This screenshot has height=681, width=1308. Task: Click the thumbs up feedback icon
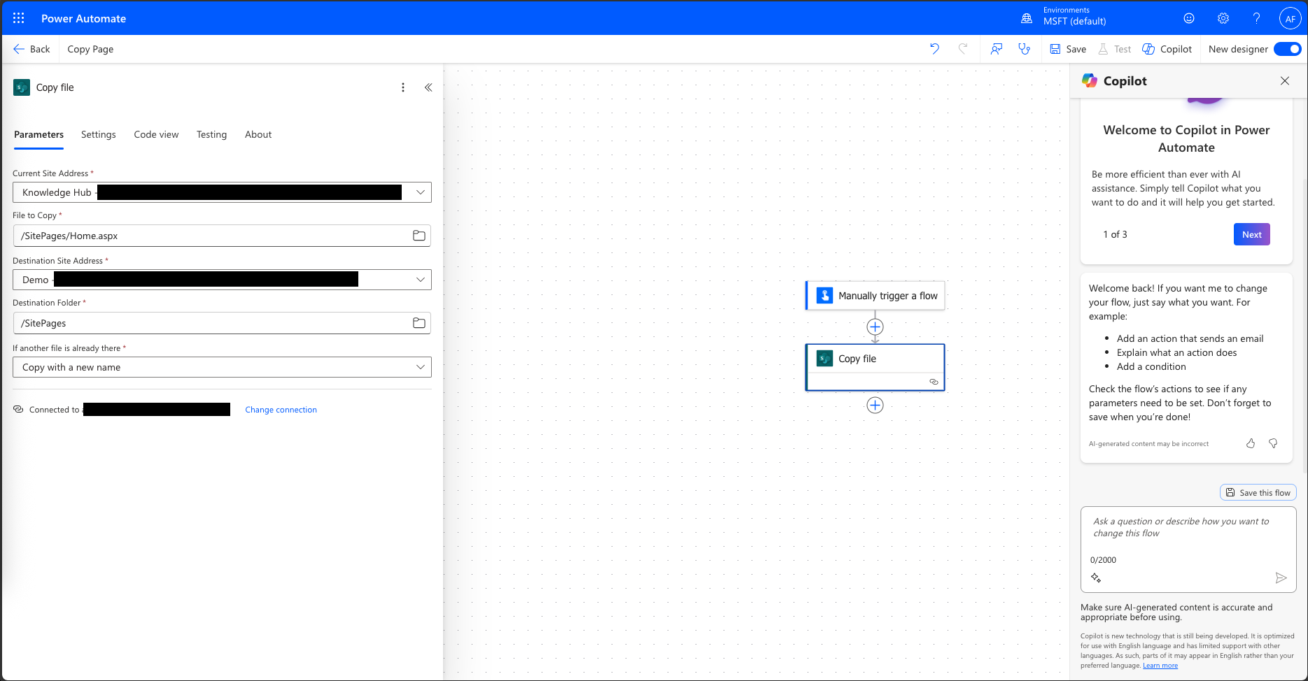[x=1251, y=443]
